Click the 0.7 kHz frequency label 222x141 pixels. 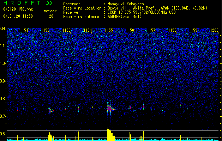tap(3, 116)
